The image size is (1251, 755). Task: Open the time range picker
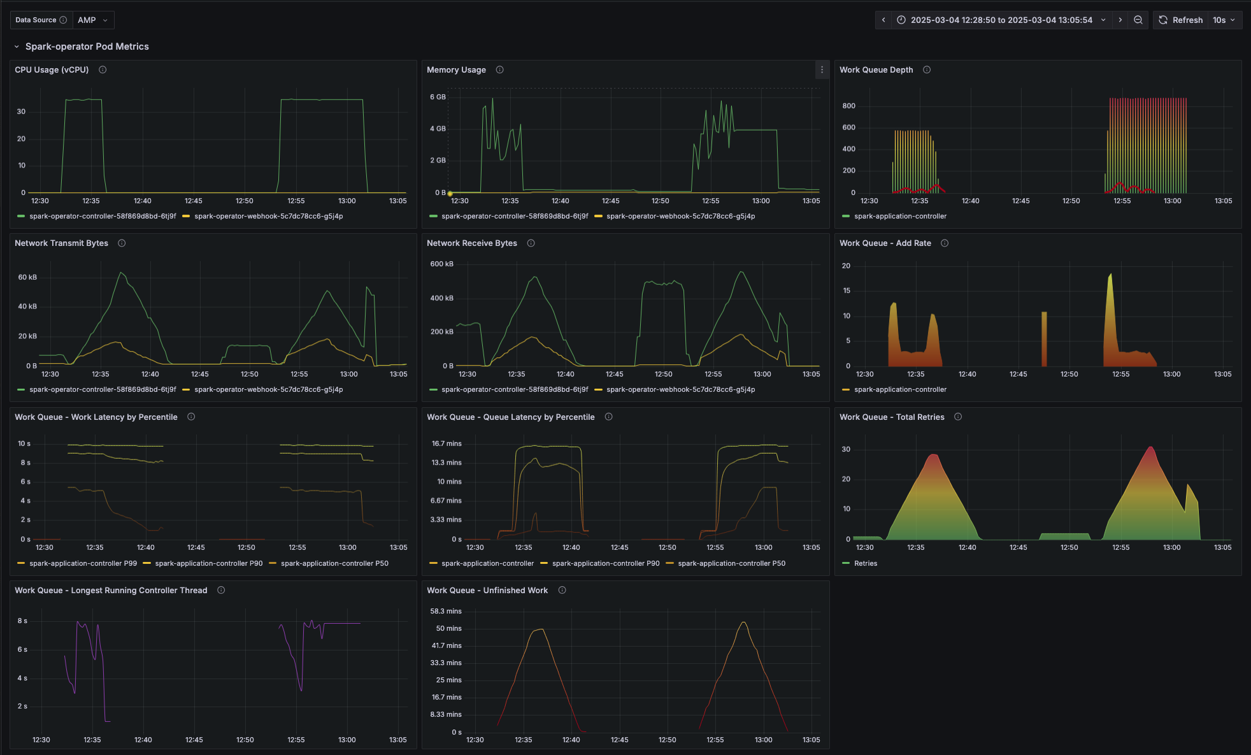[1001, 20]
